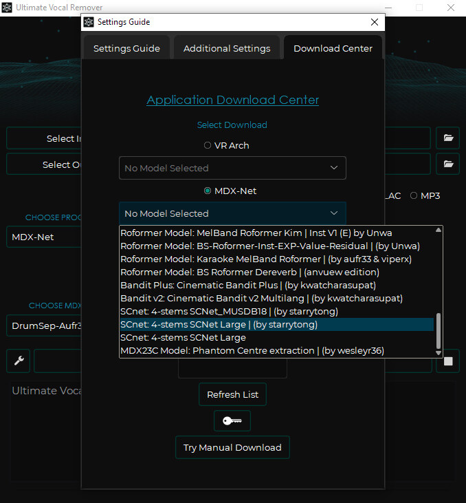Click the model list scrollbar thumb

(x=438, y=330)
